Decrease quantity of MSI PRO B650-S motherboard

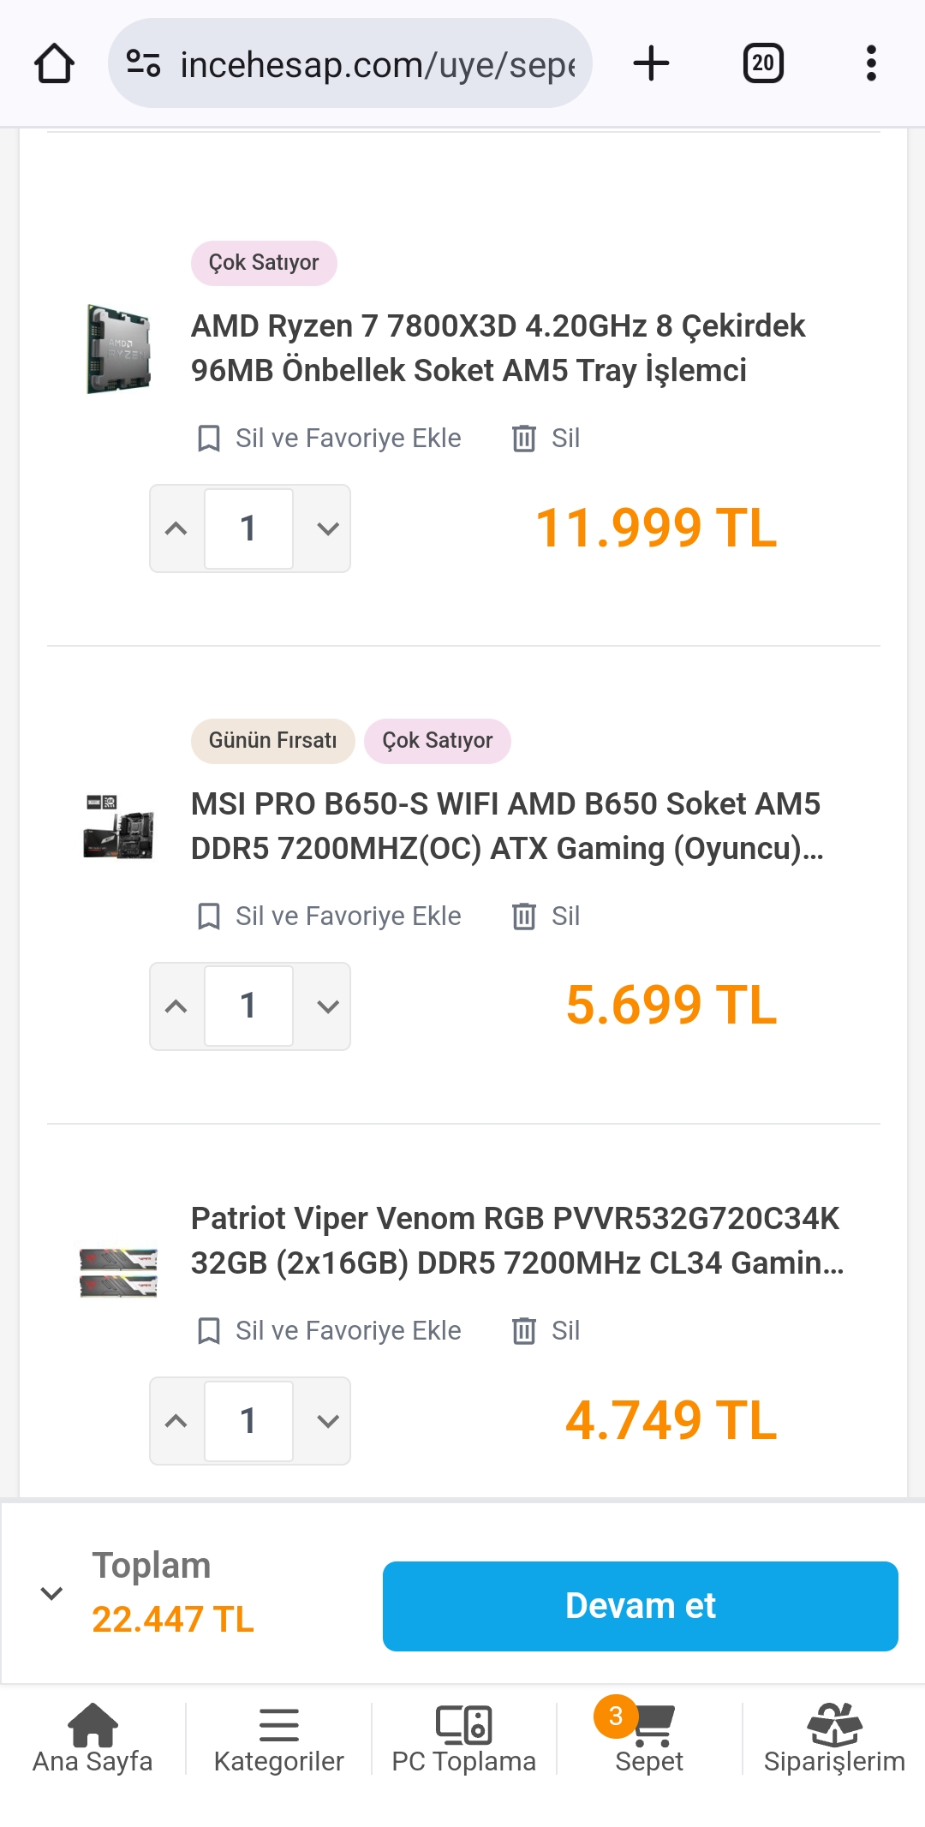(x=328, y=1006)
